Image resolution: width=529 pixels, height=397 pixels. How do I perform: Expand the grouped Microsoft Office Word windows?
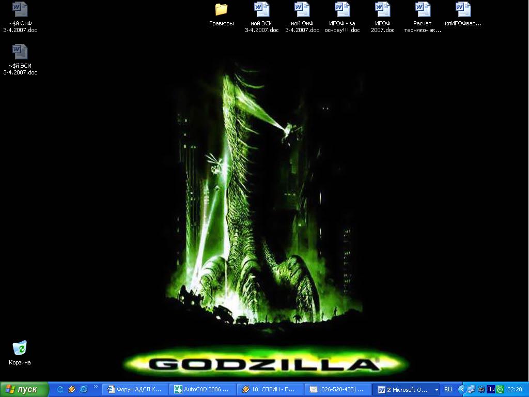click(407, 389)
